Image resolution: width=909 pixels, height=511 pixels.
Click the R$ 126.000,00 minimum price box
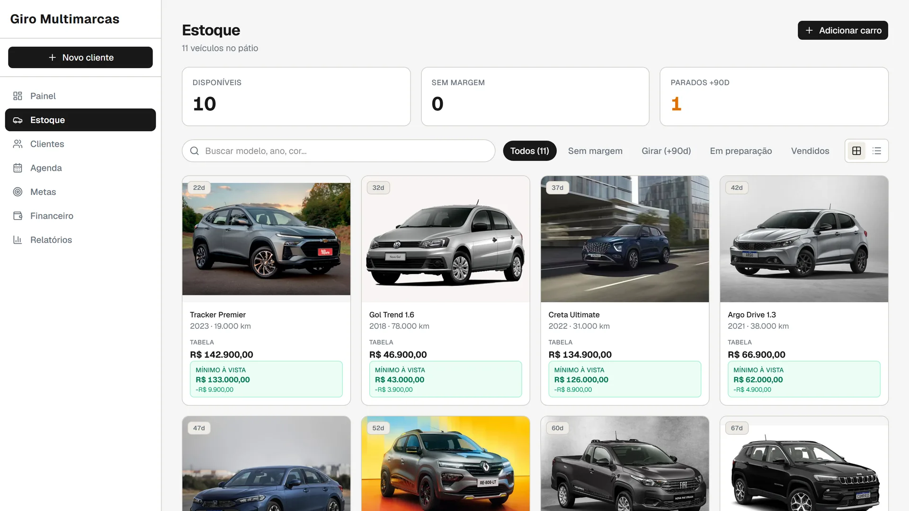point(625,379)
